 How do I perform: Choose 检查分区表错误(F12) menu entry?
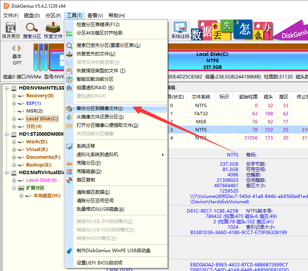click(116, 25)
